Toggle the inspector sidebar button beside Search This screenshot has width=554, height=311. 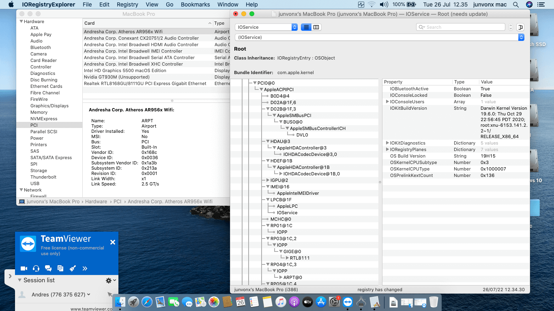coord(520,27)
